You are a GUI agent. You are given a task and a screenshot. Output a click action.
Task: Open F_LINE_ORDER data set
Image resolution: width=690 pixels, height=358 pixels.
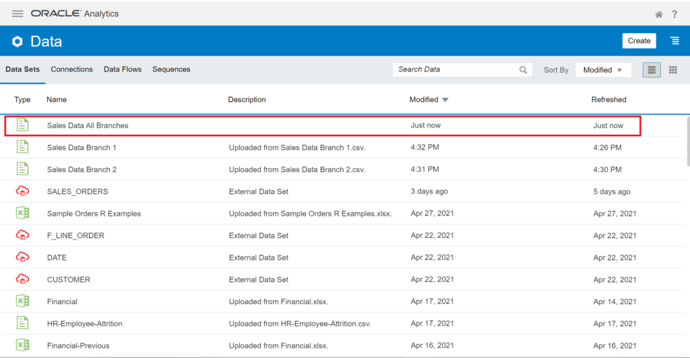point(75,235)
